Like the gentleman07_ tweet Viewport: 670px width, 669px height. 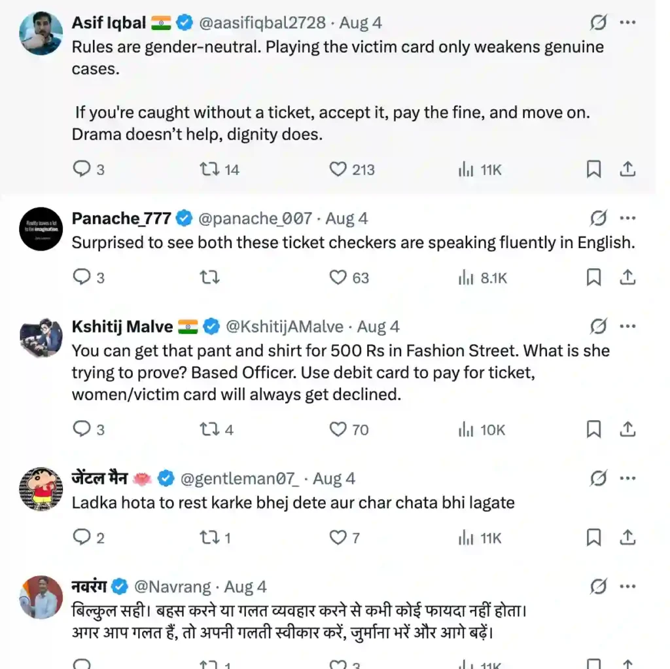coord(338,538)
